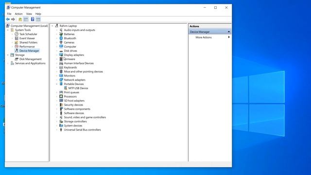Select the Software components row
This screenshot has width=311, height=175.
[x=77, y=109]
